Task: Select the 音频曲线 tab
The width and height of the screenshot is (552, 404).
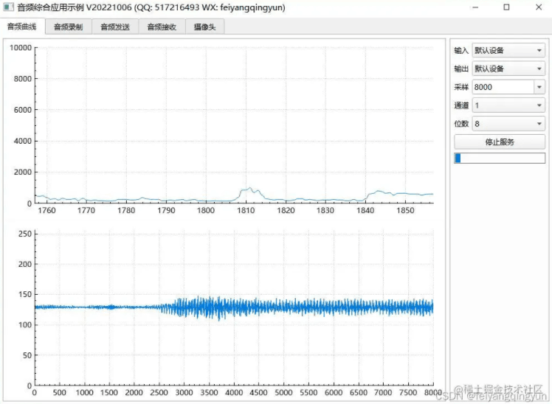Action: [x=22, y=27]
